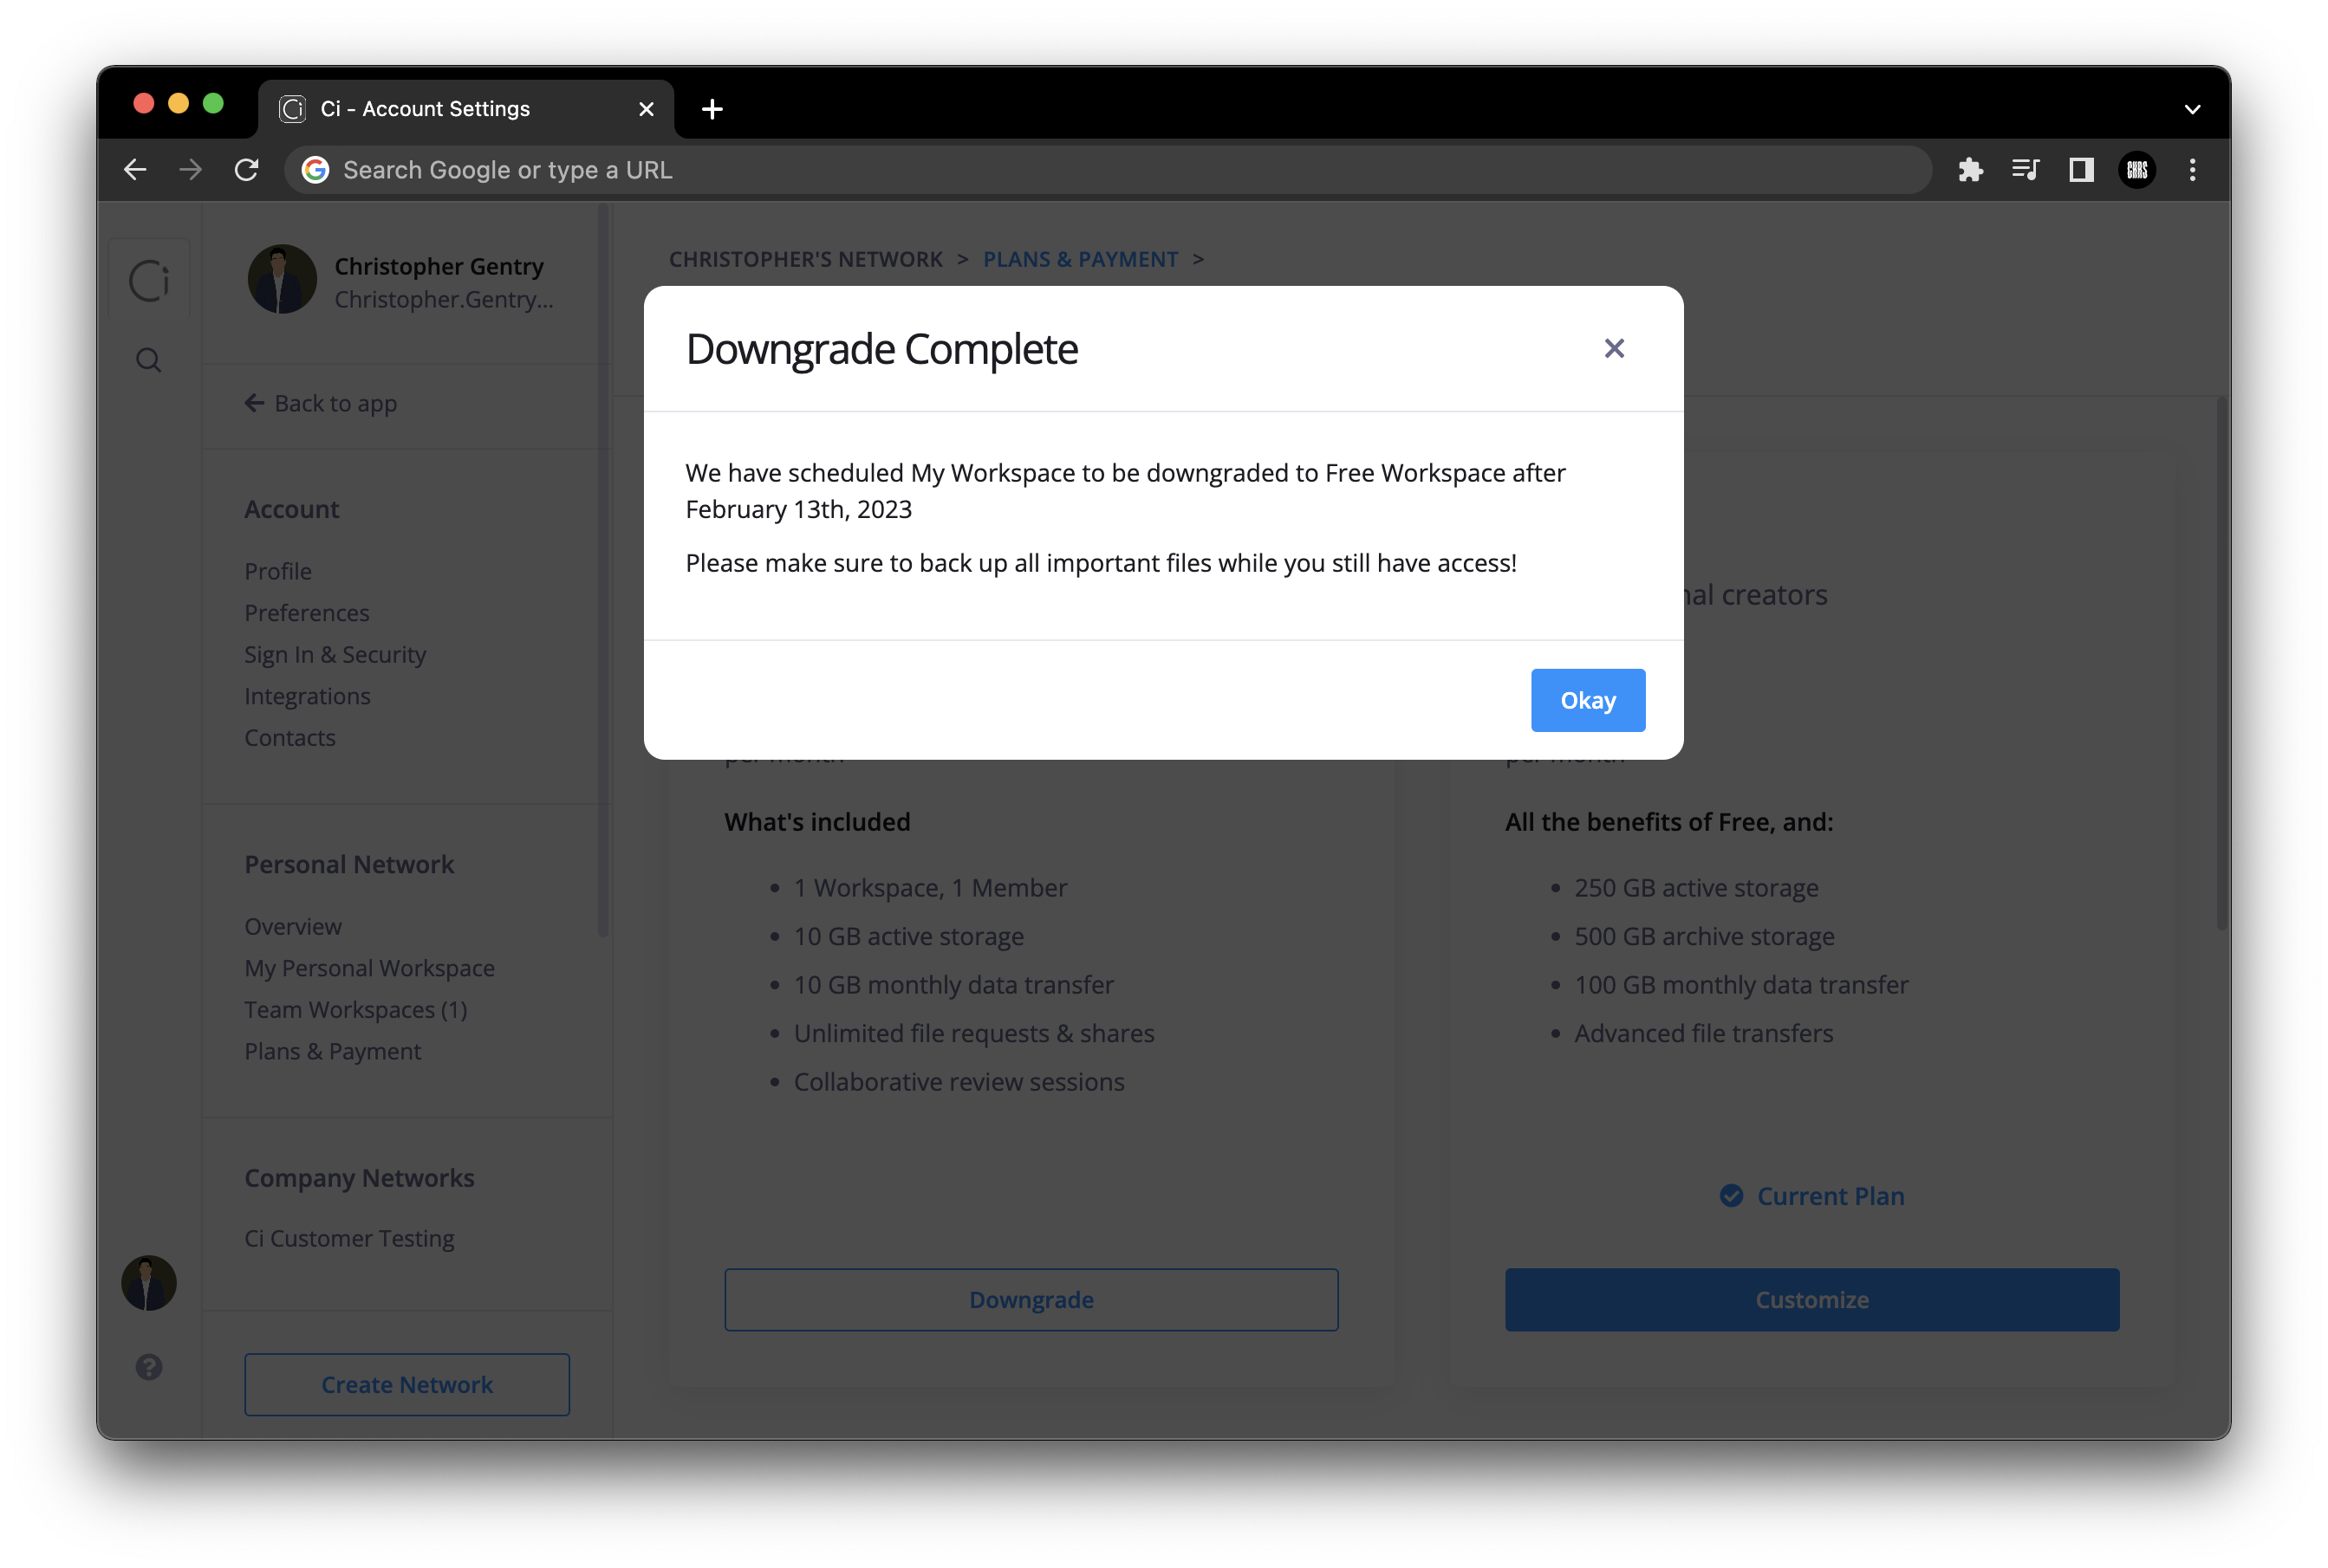This screenshot has height=1568, width=2328.
Task: Go back with the Back to app link
Action: coord(322,403)
